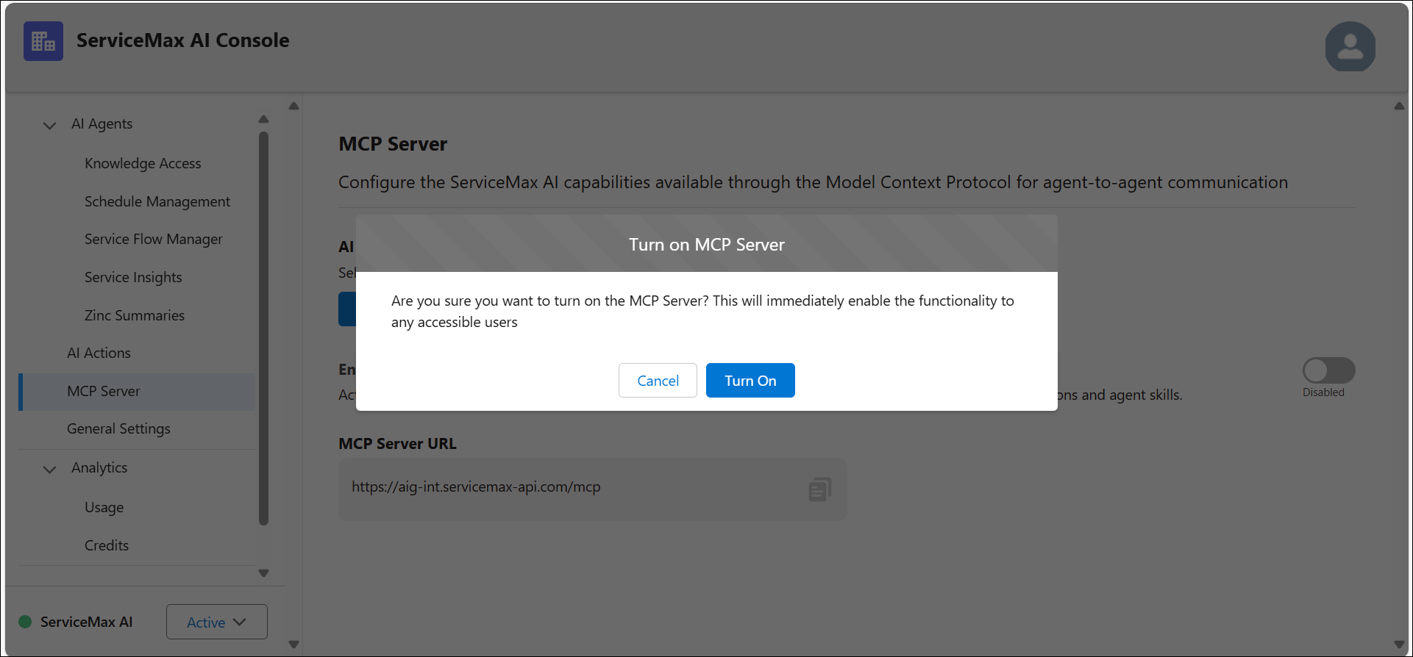Open the Active status dropdown
This screenshot has width=1413, height=657.
pyautogui.click(x=216, y=622)
